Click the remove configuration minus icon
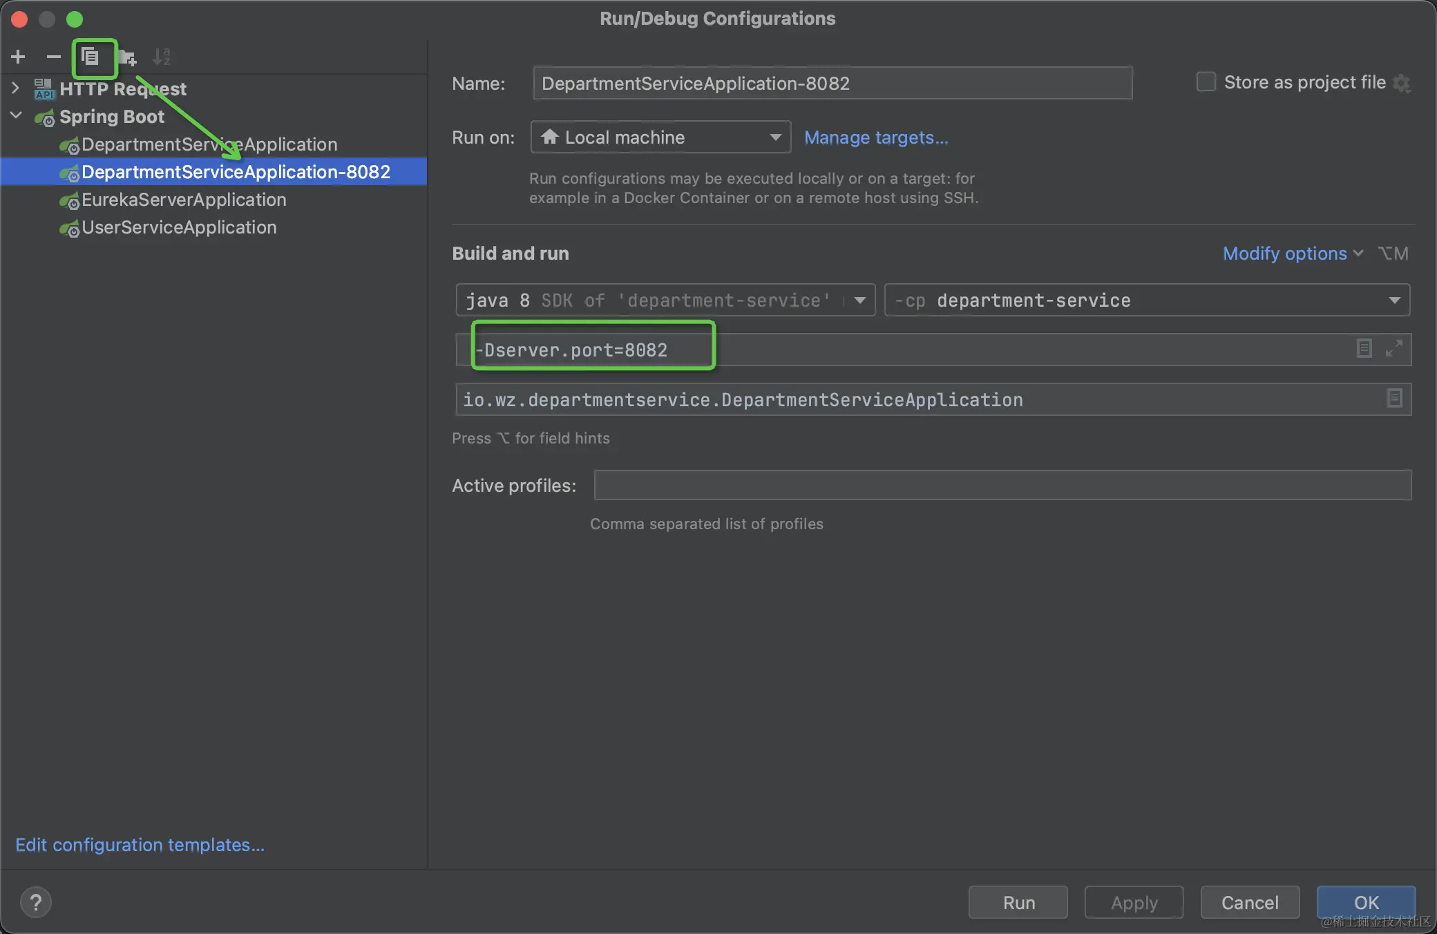 53,57
